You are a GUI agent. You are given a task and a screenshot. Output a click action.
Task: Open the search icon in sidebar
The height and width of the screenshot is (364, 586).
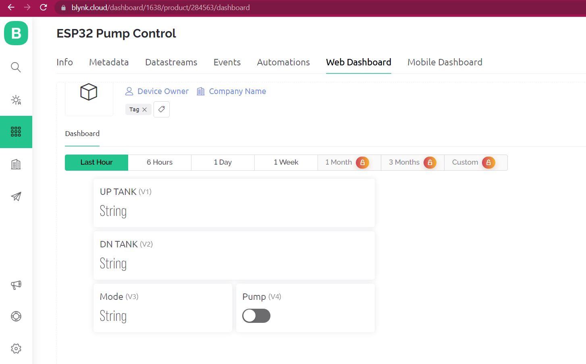click(16, 67)
